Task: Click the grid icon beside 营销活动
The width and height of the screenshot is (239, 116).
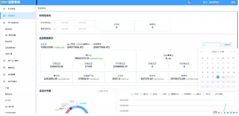Action: (4, 67)
